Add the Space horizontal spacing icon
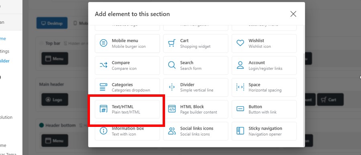361x155 pixels. pos(240,87)
